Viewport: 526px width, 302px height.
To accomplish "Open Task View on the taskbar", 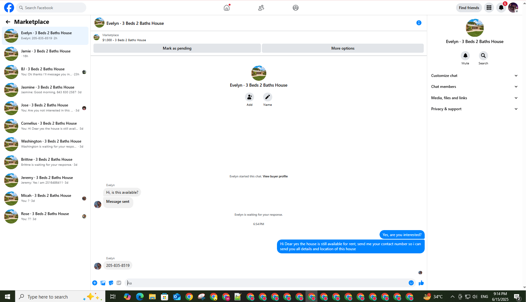I will point(113,296).
